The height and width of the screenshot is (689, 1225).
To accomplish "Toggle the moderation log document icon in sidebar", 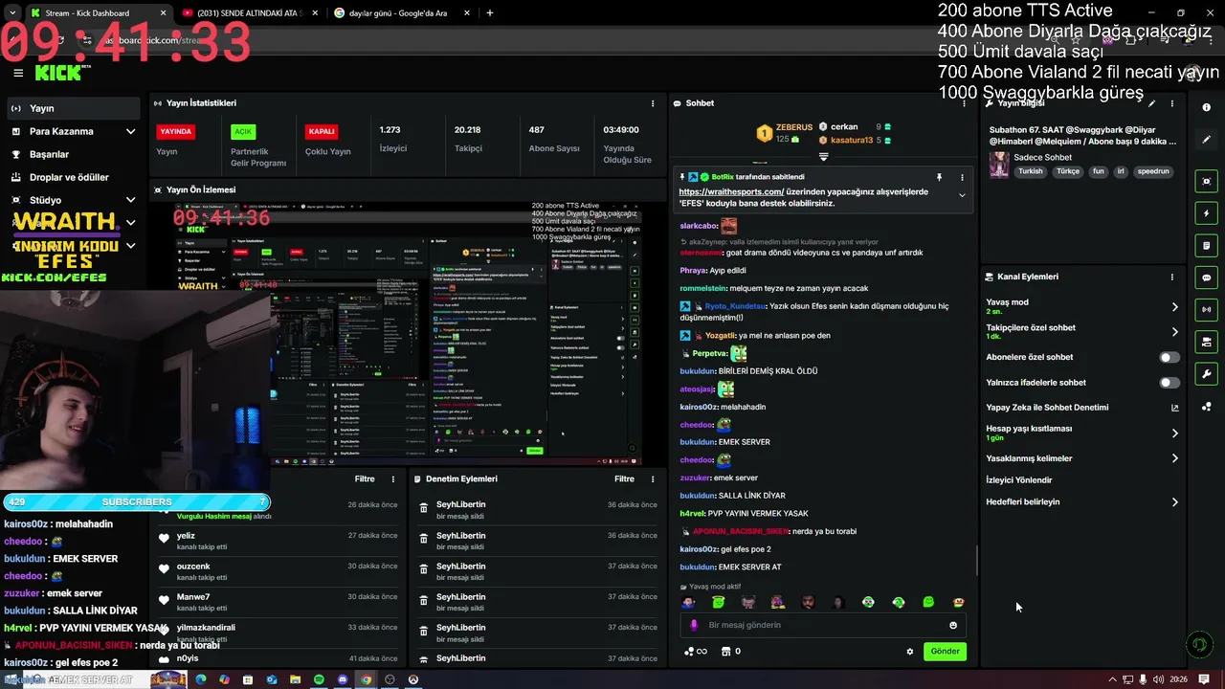I will coord(1207,246).
